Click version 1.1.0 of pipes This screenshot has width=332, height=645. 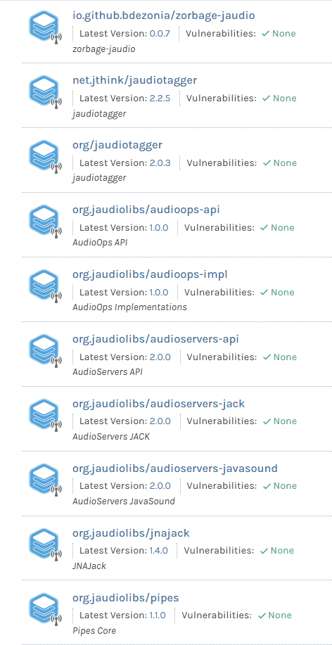(x=157, y=615)
